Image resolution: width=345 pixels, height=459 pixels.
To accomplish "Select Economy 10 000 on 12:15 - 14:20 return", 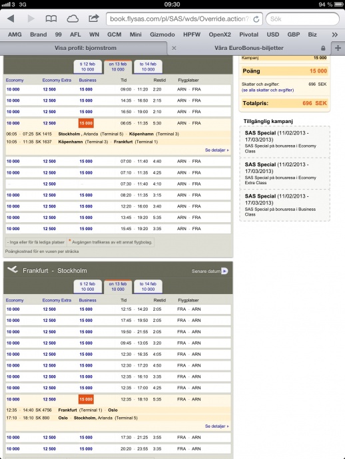I will 13,309.
